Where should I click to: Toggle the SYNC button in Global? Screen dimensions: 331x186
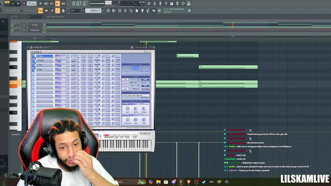coord(145,80)
